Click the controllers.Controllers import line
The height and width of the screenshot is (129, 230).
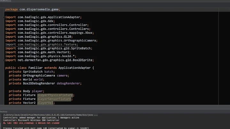coord(48,29)
